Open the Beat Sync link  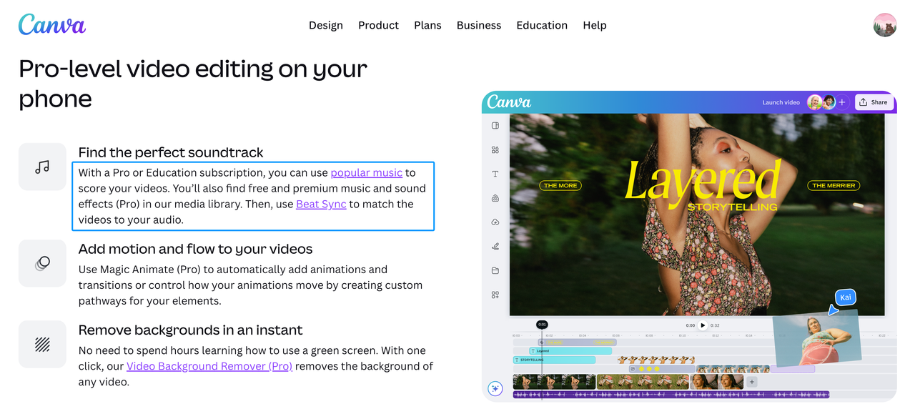coord(321,204)
